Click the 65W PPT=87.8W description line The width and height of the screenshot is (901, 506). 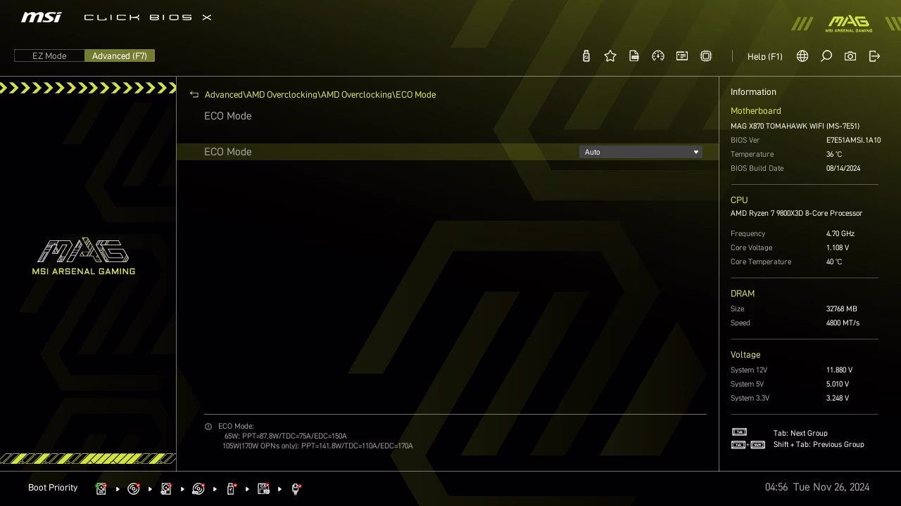[285, 436]
